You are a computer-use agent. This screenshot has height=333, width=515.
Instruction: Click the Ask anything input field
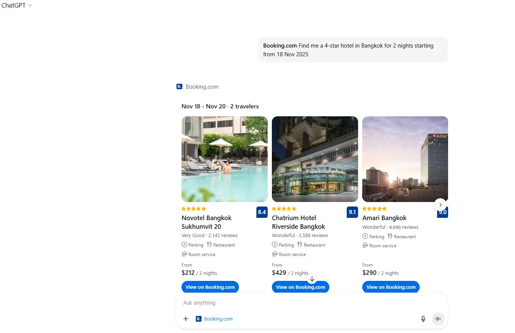[x=265, y=302]
